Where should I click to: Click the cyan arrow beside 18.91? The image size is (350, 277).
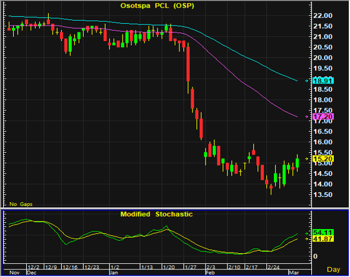pyautogui.click(x=307, y=80)
